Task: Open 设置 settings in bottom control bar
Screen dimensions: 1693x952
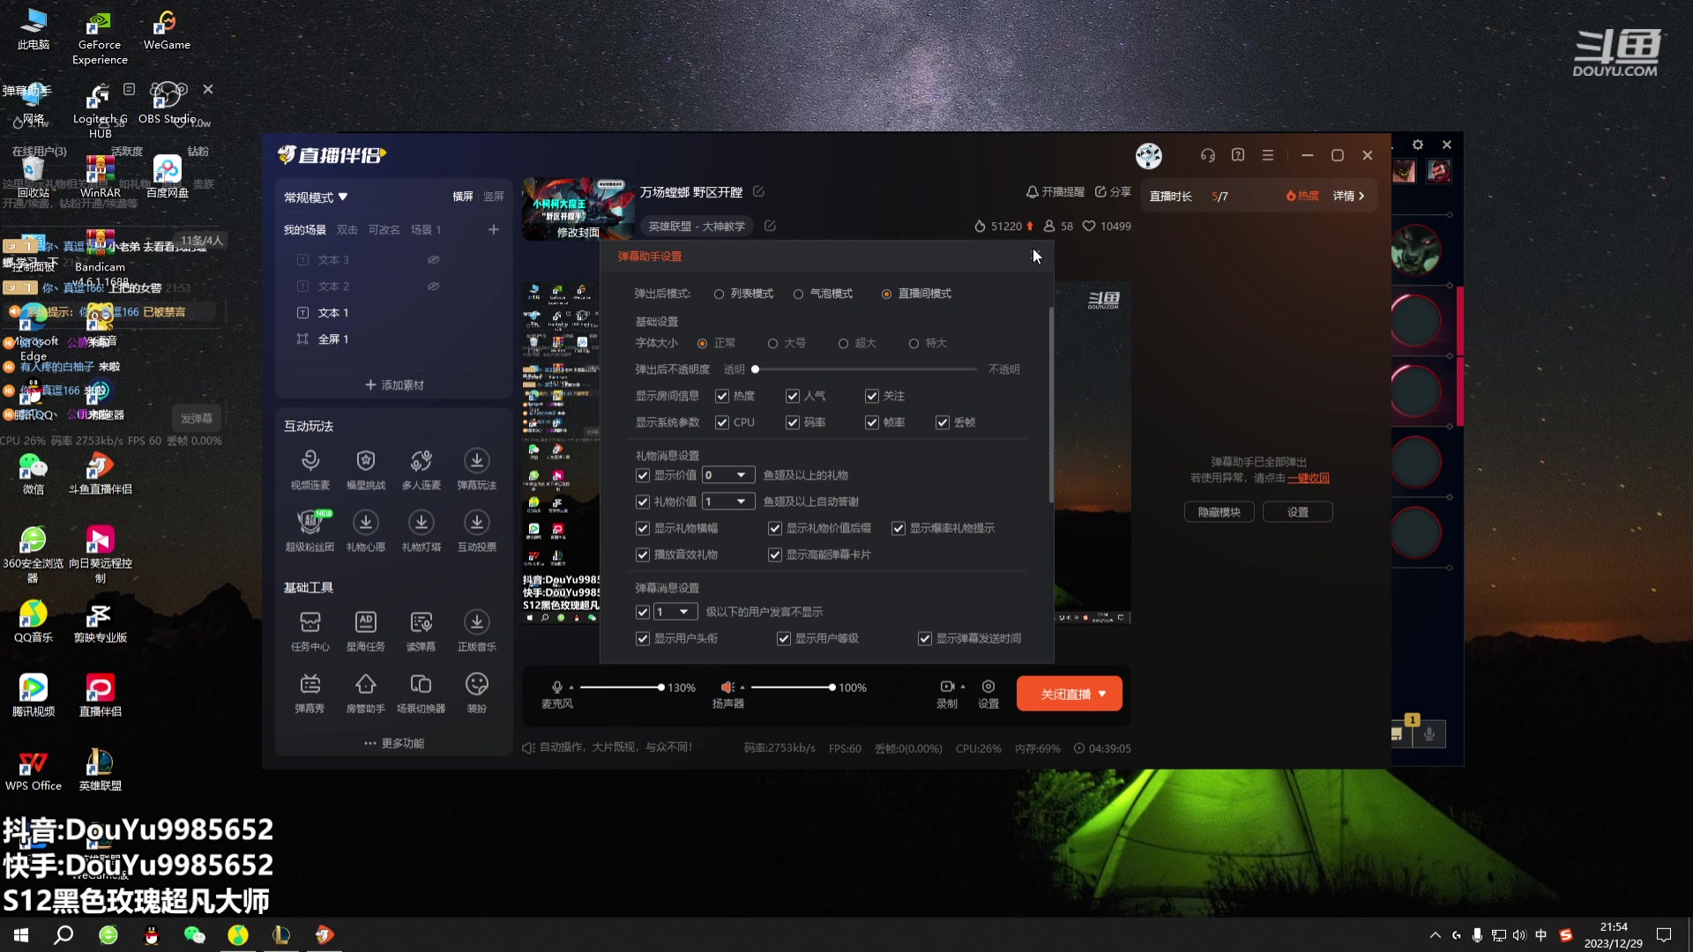Action: (x=988, y=694)
